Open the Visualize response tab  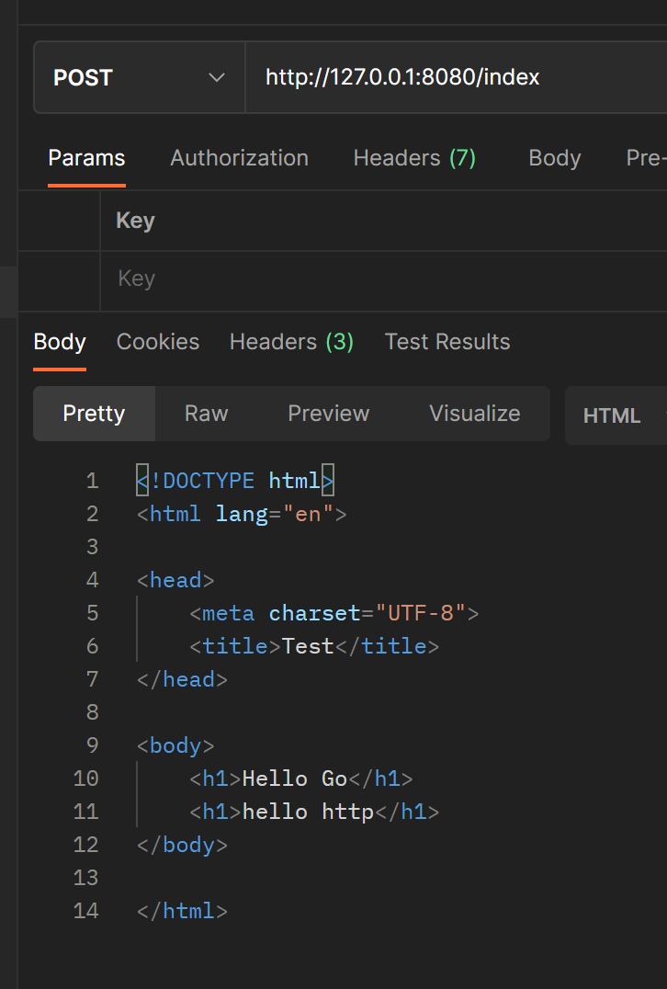pos(474,414)
